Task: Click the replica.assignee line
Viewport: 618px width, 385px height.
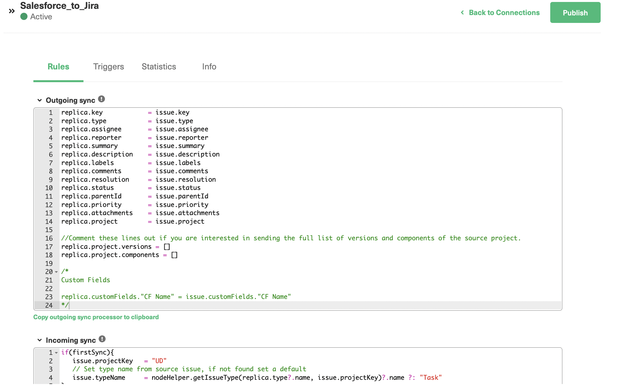Action: point(135,129)
